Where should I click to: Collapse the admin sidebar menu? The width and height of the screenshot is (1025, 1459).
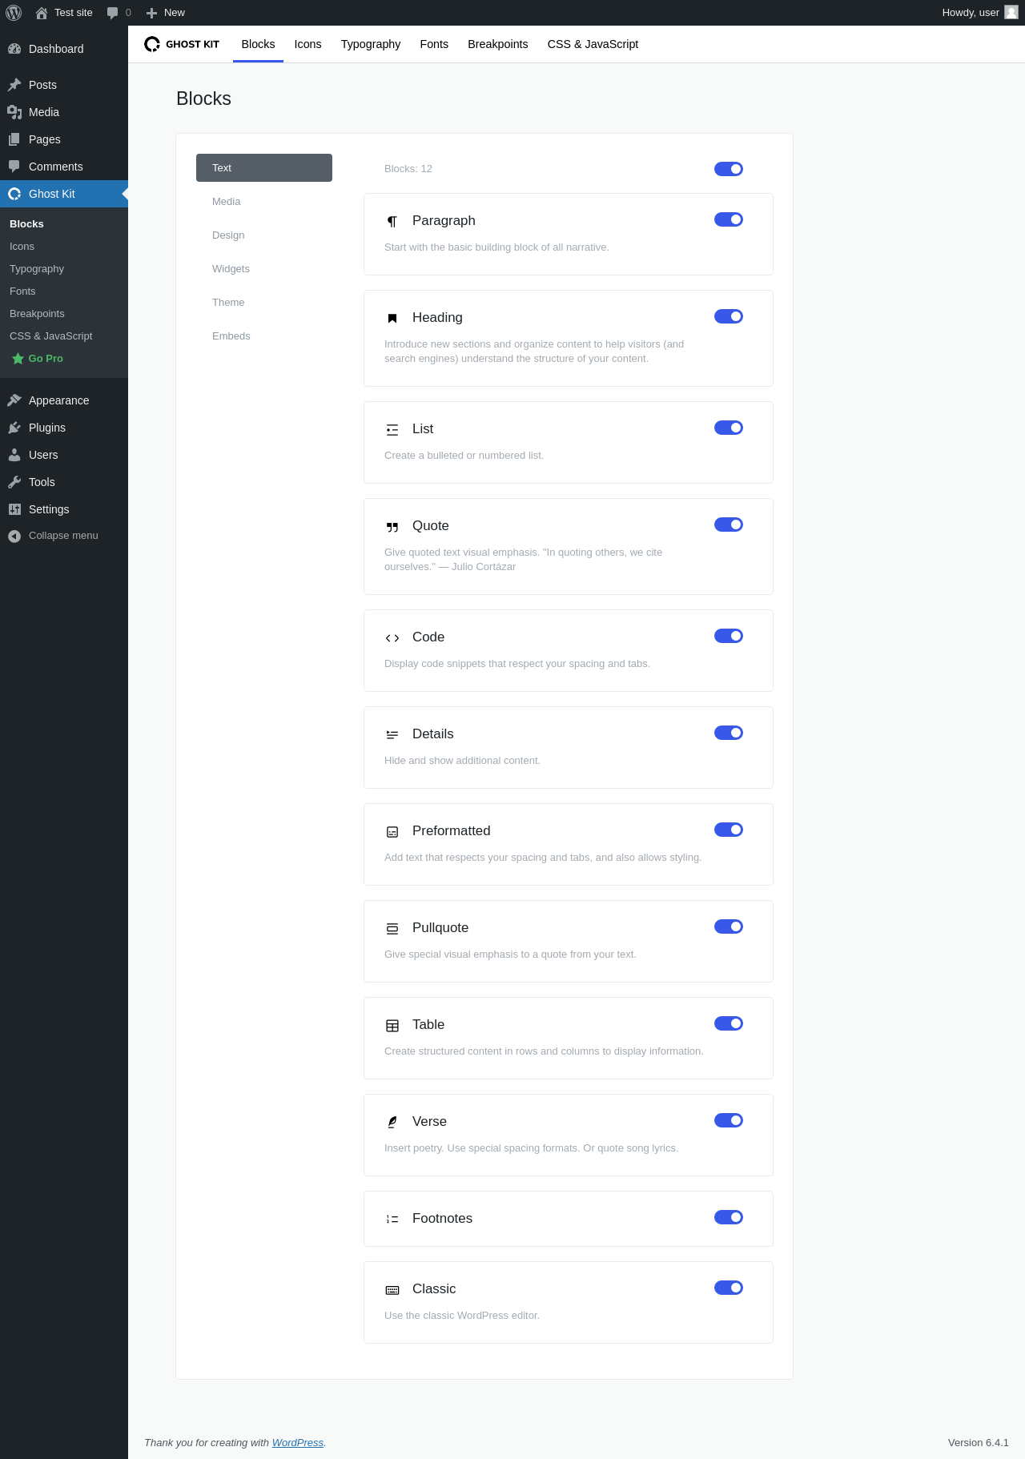click(53, 536)
